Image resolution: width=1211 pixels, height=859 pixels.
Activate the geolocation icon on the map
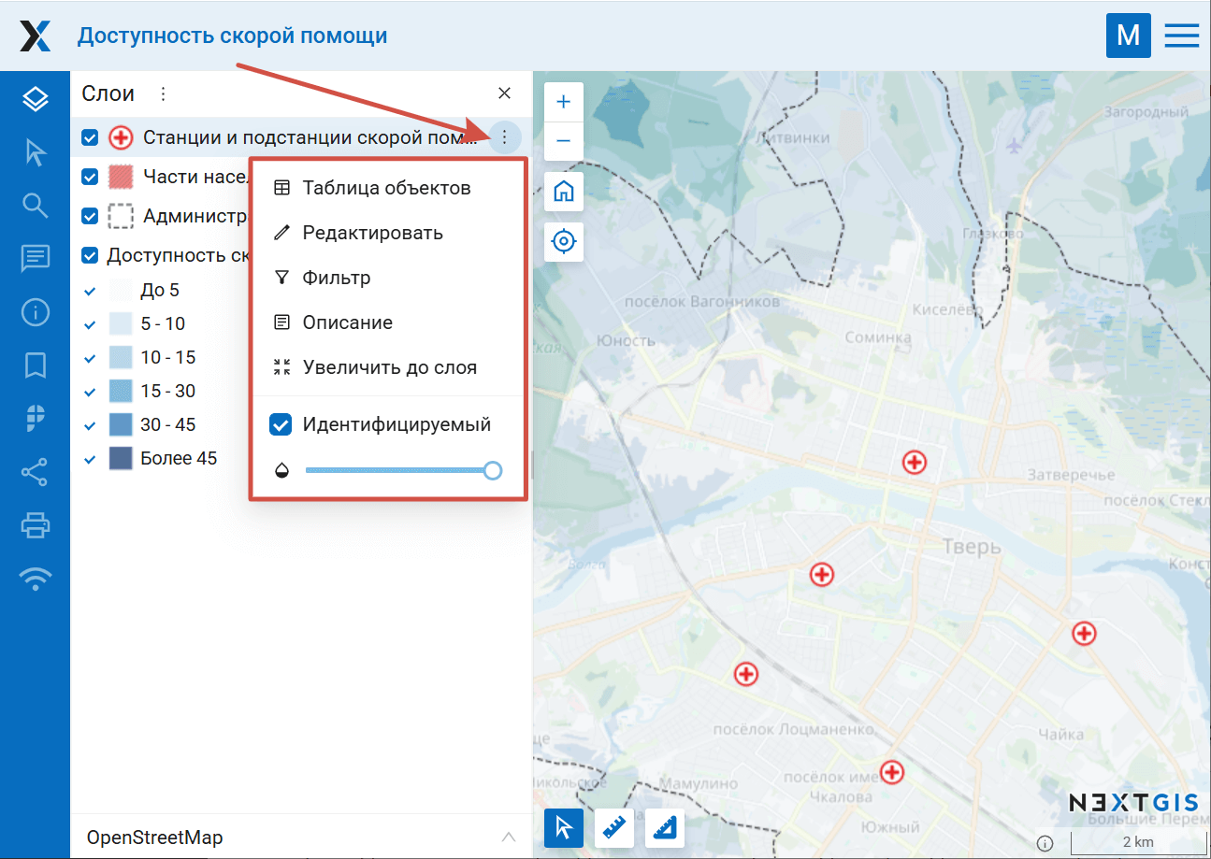tap(563, 241)
